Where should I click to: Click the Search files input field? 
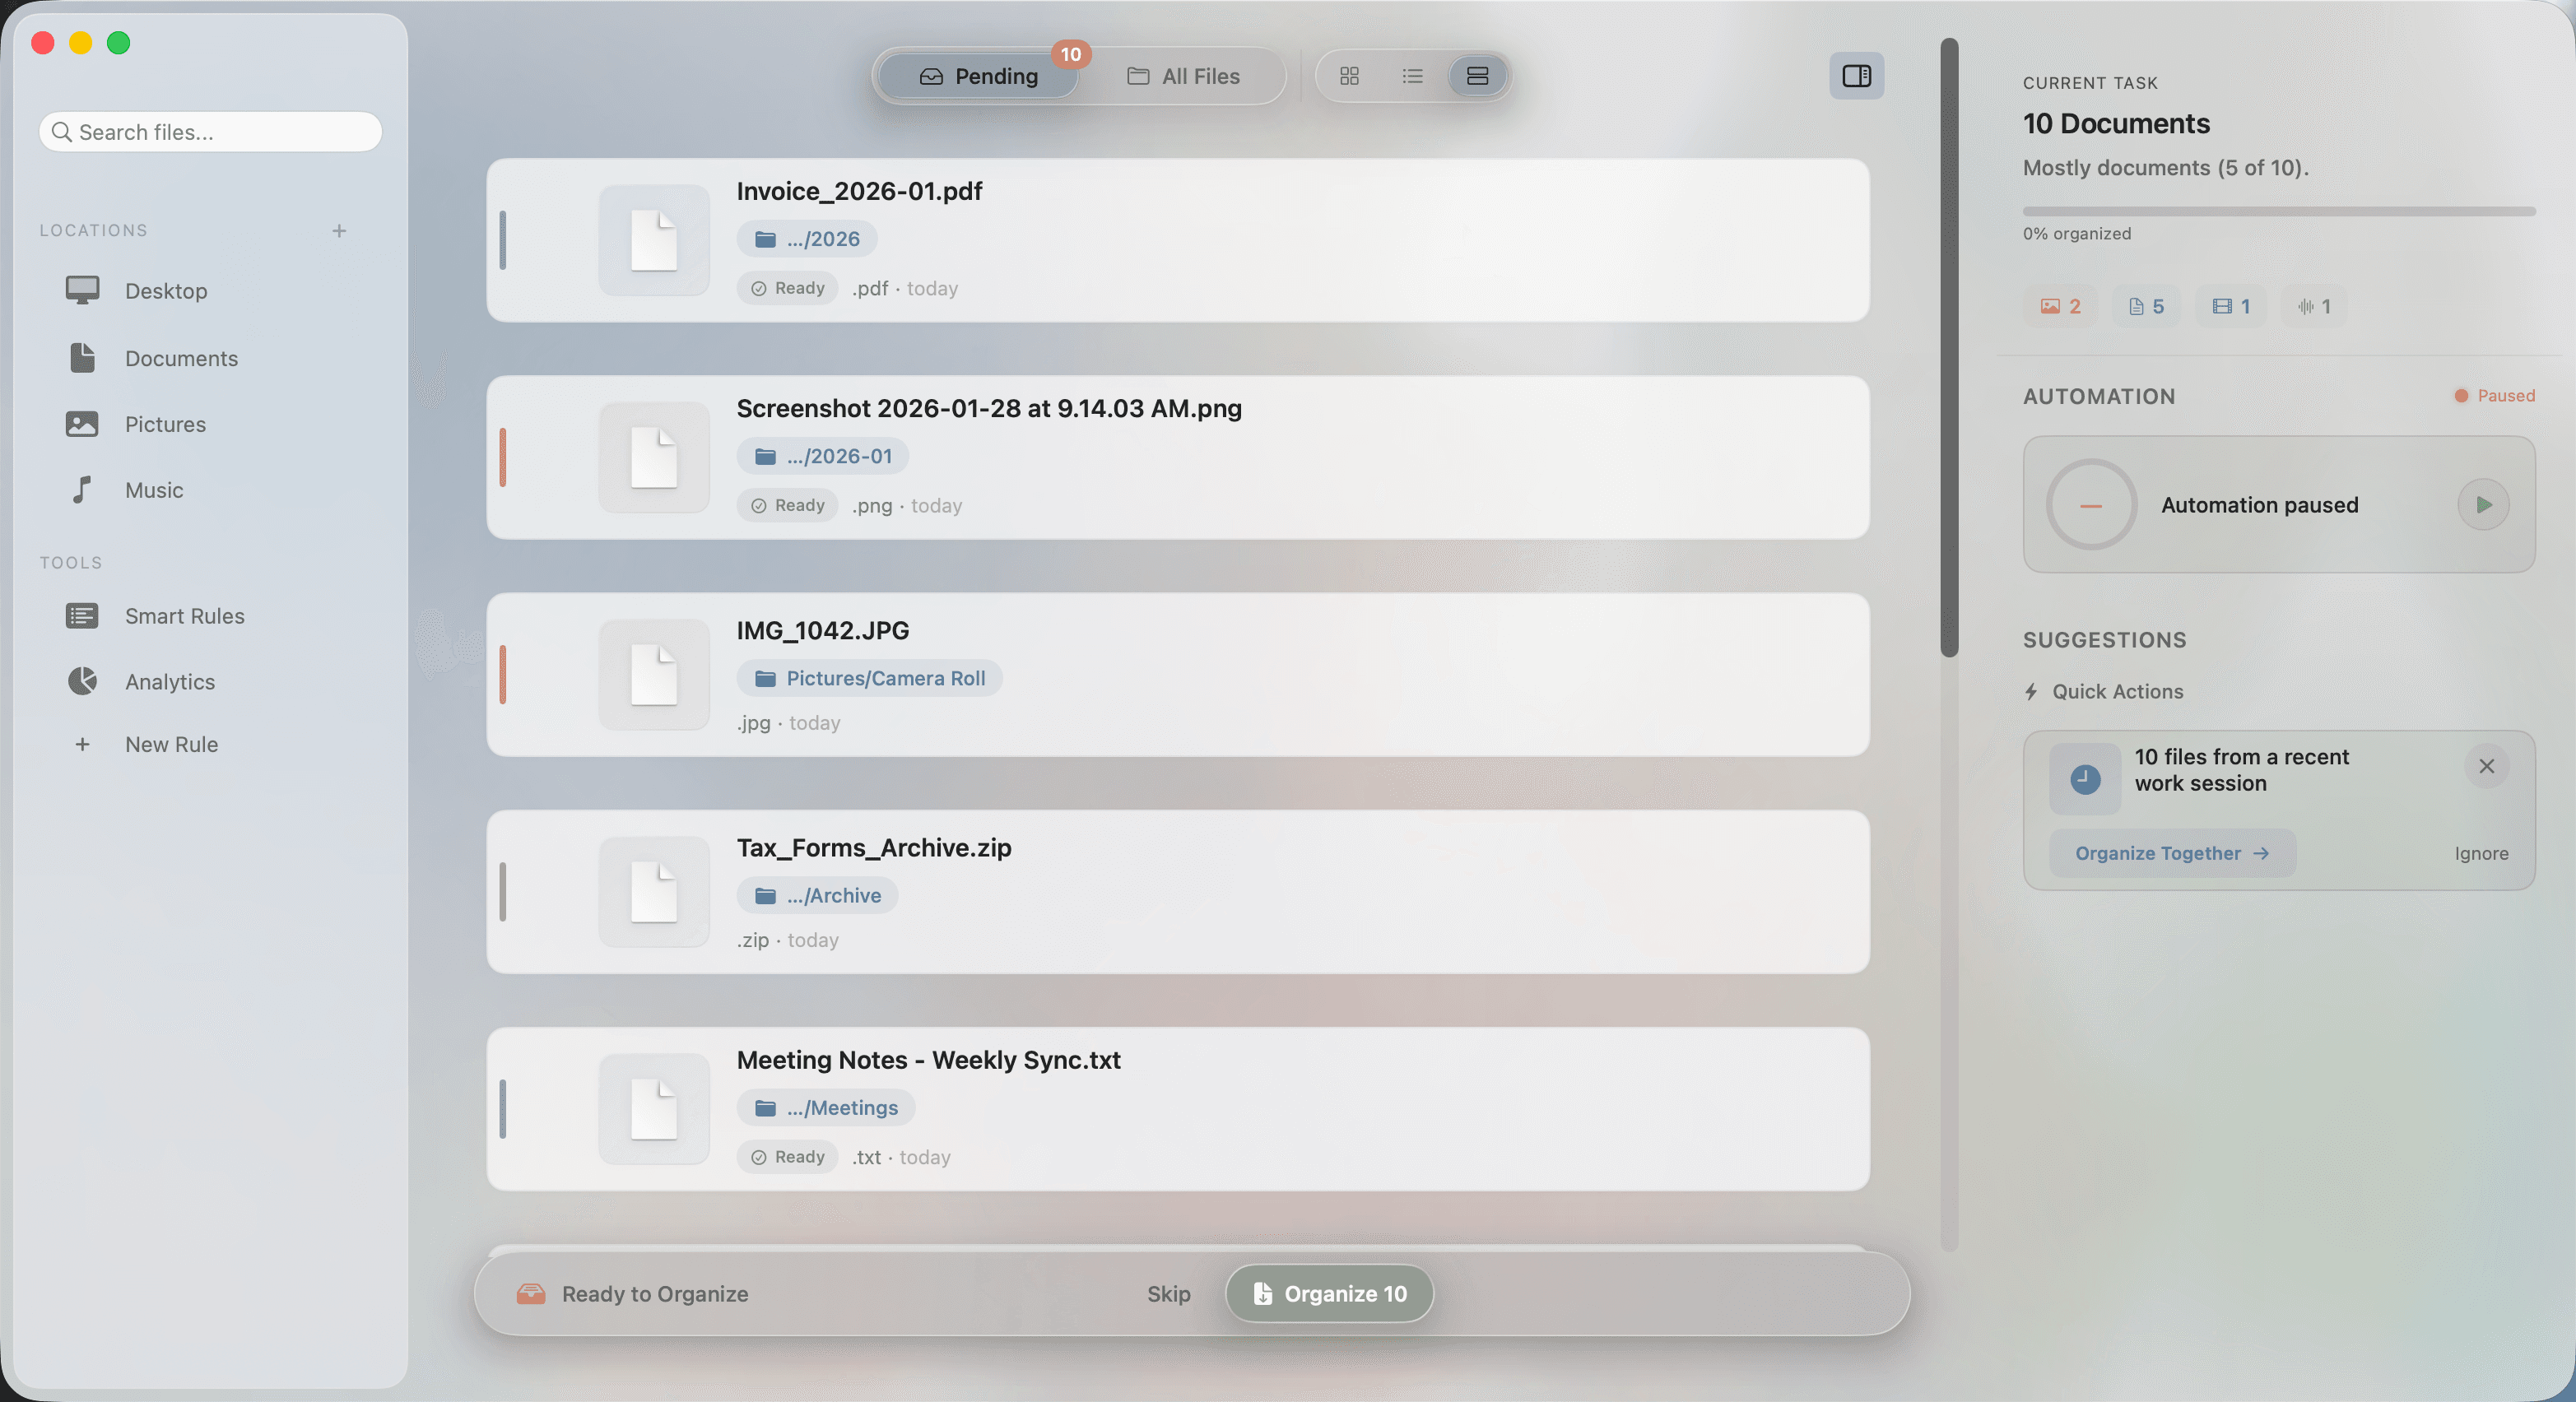(x=209, y=131)
